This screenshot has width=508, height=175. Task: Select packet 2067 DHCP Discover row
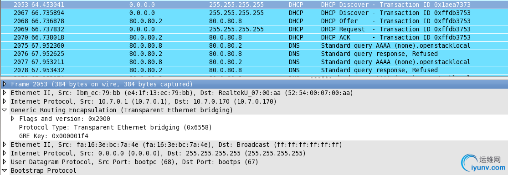tap(254, 13)
